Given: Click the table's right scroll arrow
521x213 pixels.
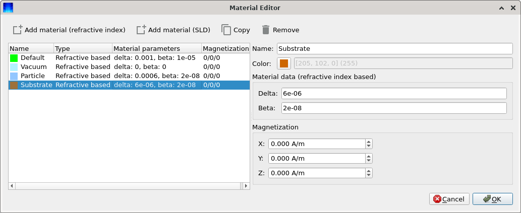Looking at the screenshot, I should coord(246,186).
